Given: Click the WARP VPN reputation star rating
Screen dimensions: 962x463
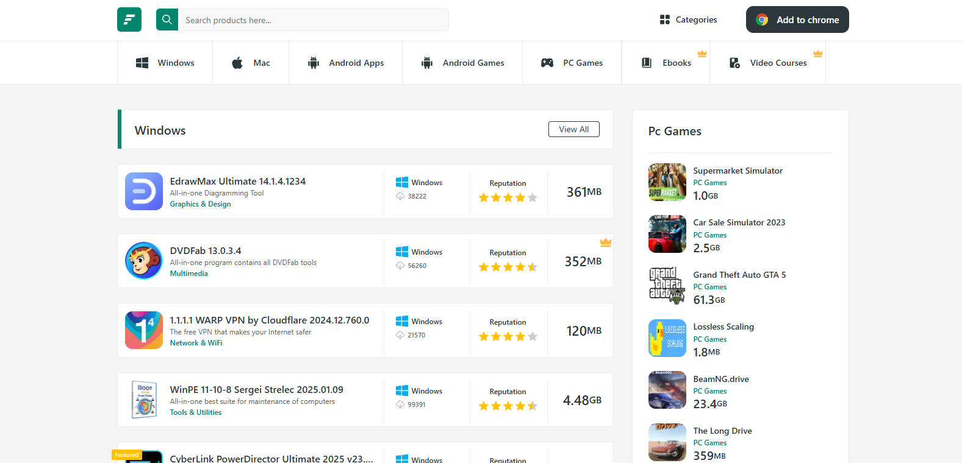Looking at the screenshot, I should tap(508, 336).
